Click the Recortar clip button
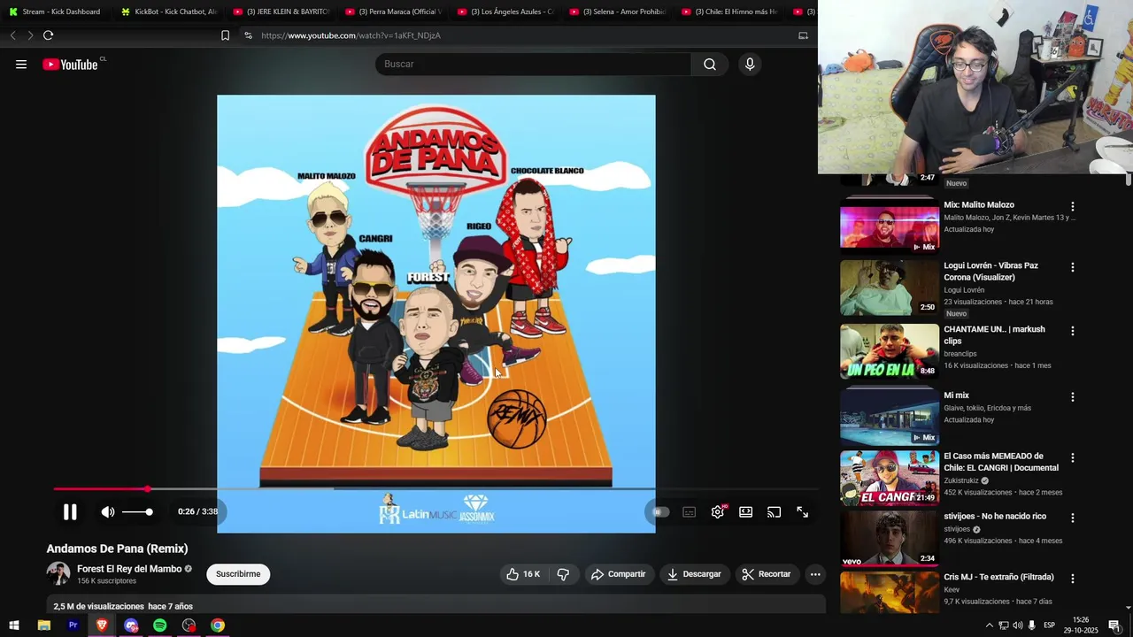Screen dimensions: 1133x637 click(x=767, y=574)
